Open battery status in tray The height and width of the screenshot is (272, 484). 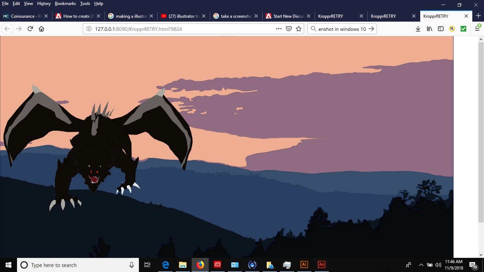pos(430,265)
